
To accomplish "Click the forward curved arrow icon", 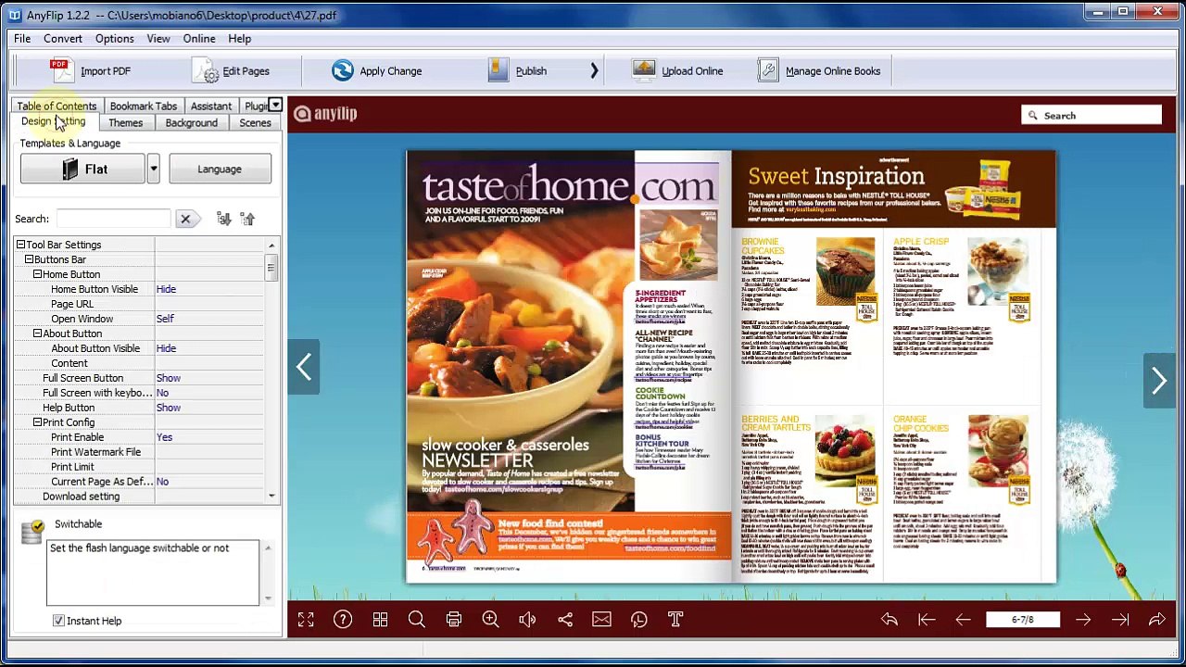I will (x=1157, y=620).
